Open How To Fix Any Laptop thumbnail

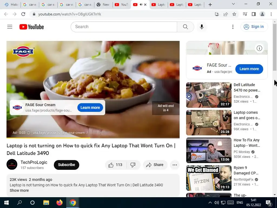209,150
